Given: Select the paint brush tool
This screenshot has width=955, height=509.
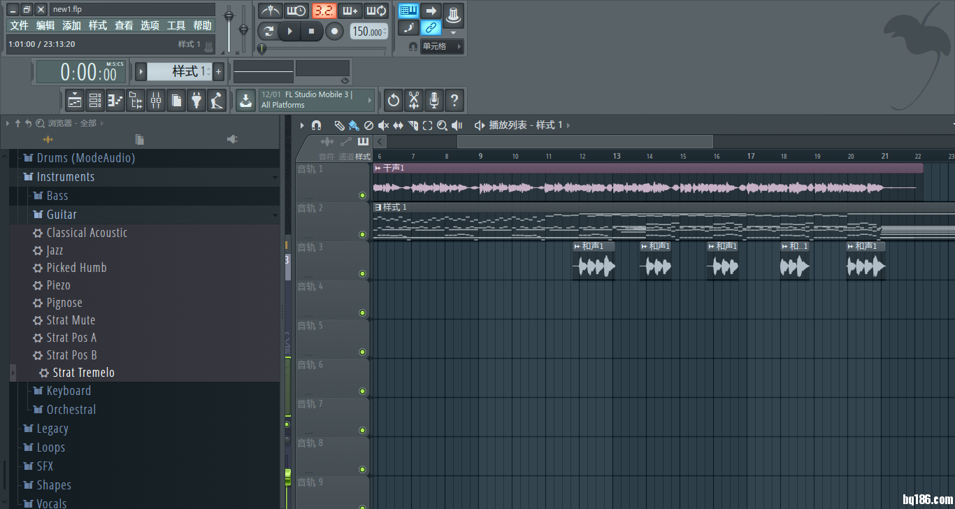Looking at the screenshot, I should (354, 125).
